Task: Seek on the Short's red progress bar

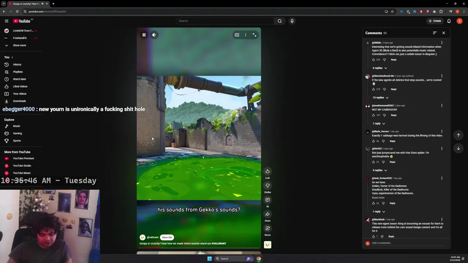Action: click(x=199, y=248)
